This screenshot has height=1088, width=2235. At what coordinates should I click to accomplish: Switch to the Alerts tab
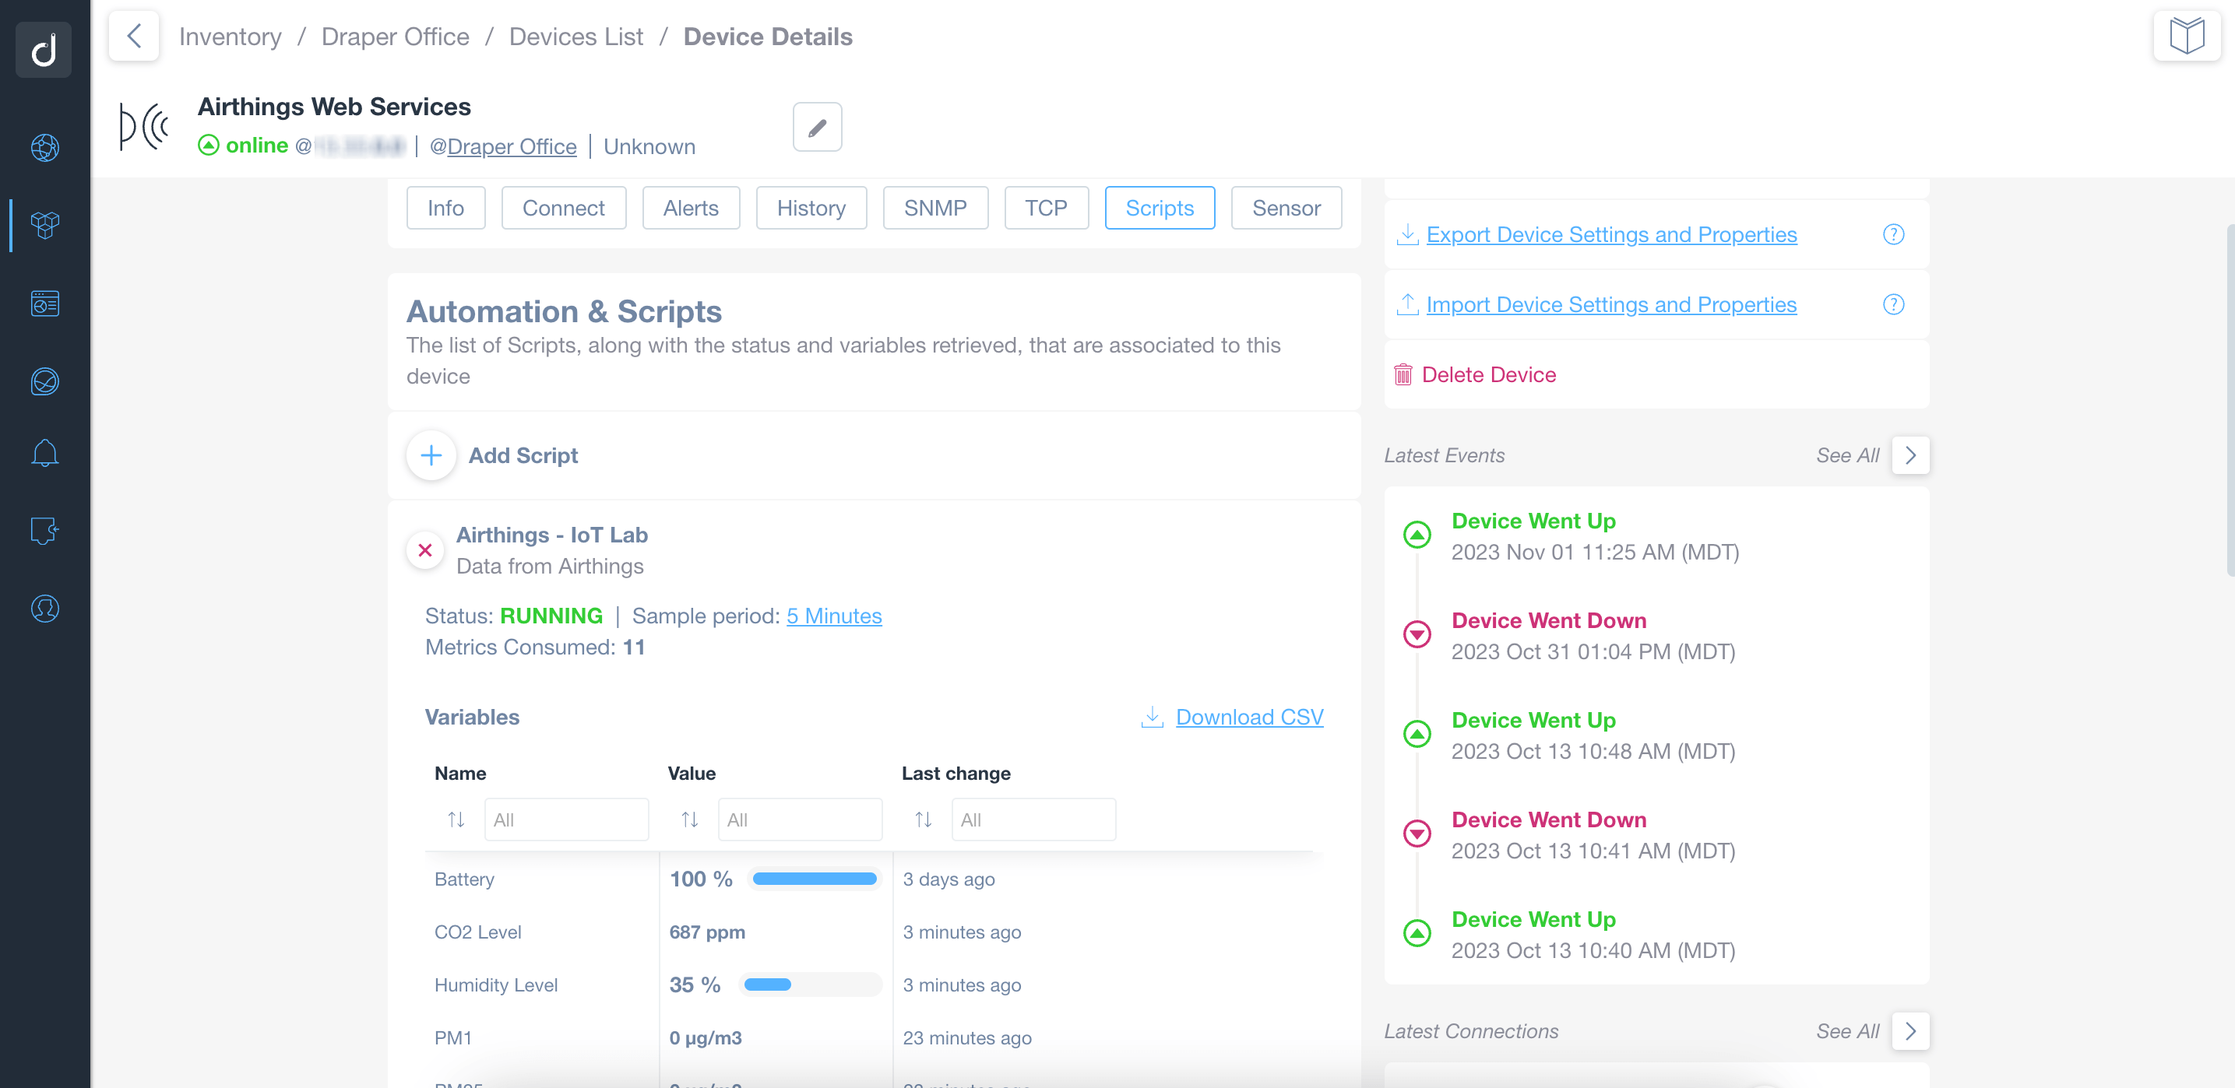coord(691,208)
